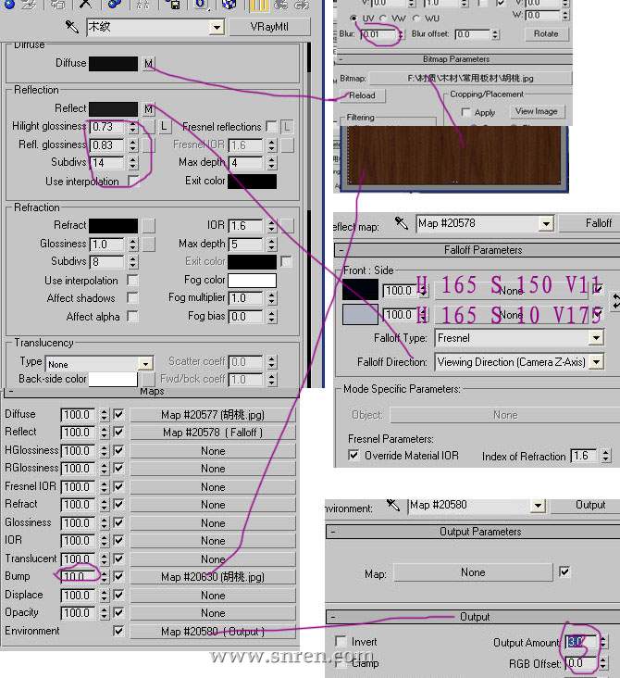Click the Refl. glossiness value field
The image size is (620, 678).
pos(107,145)
